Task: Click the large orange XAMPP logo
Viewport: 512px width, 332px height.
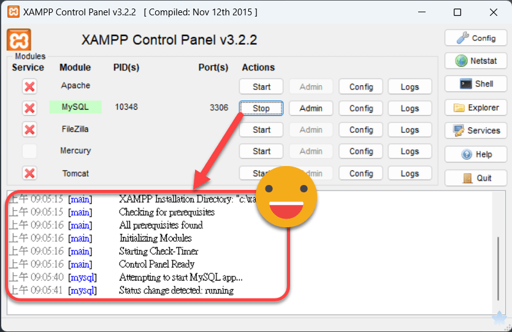Action: tap(19, 40)
